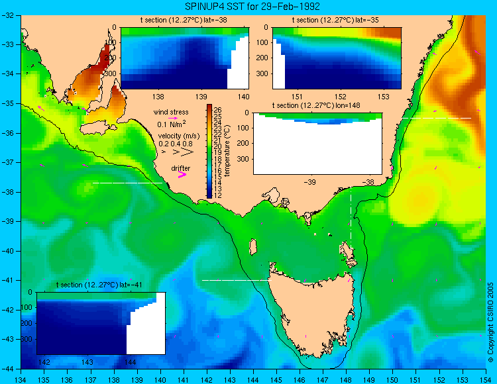Click the "0.1 N/m²" legend value
The width and height of the screenshot is (497, 384).
click(172, 124)
